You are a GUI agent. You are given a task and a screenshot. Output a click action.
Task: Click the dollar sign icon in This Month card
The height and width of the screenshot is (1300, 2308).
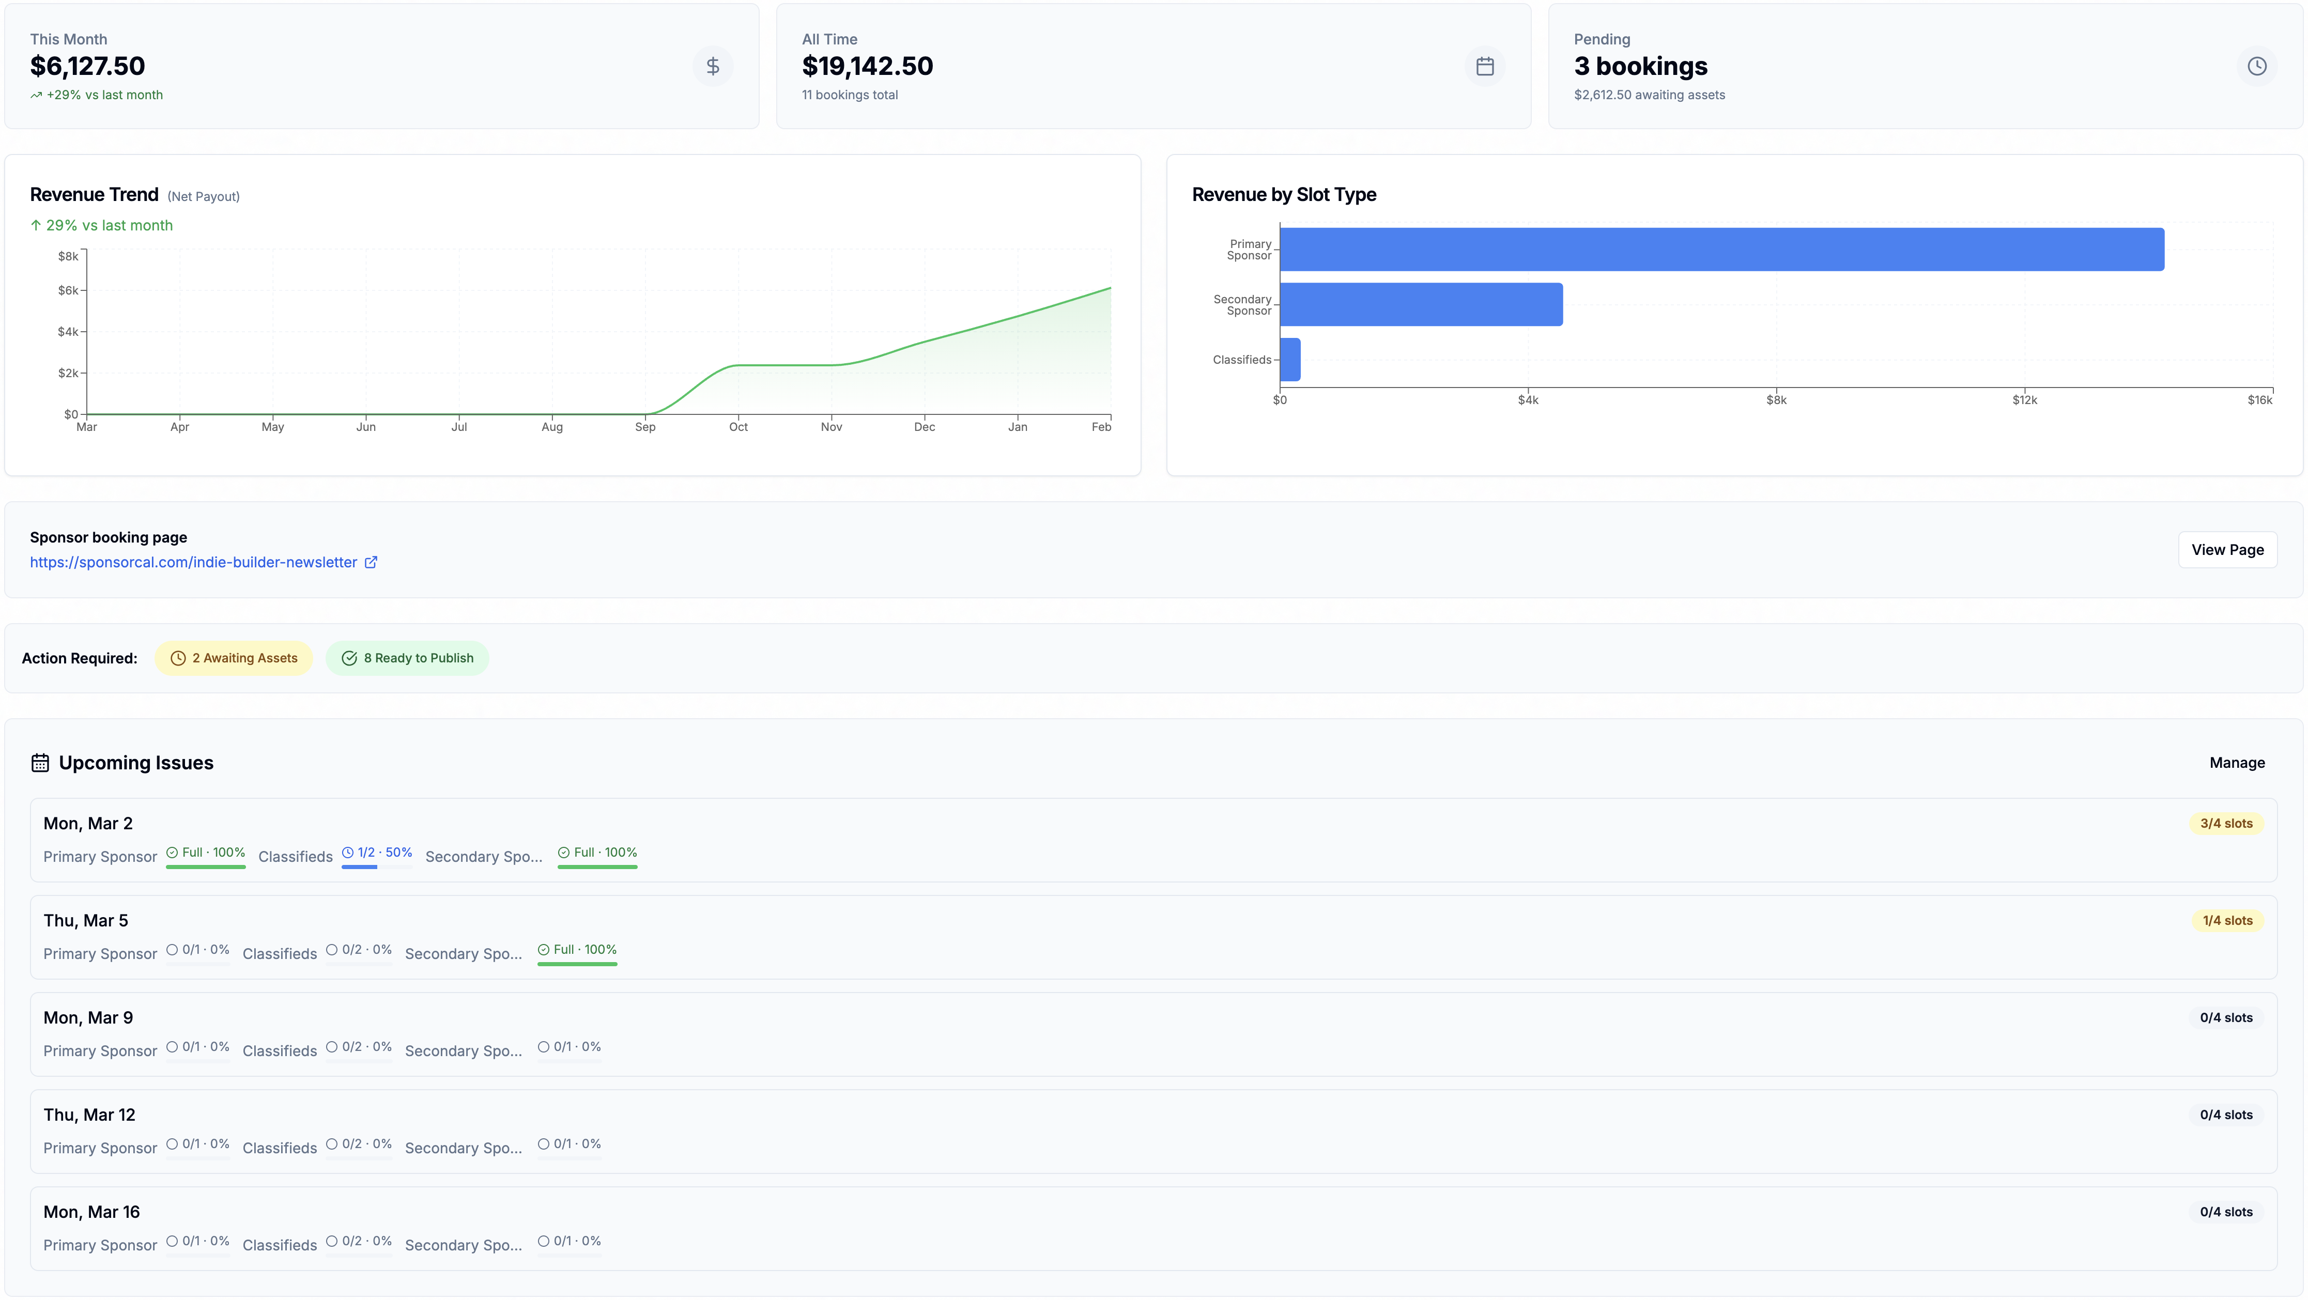(x=712, y=66)
